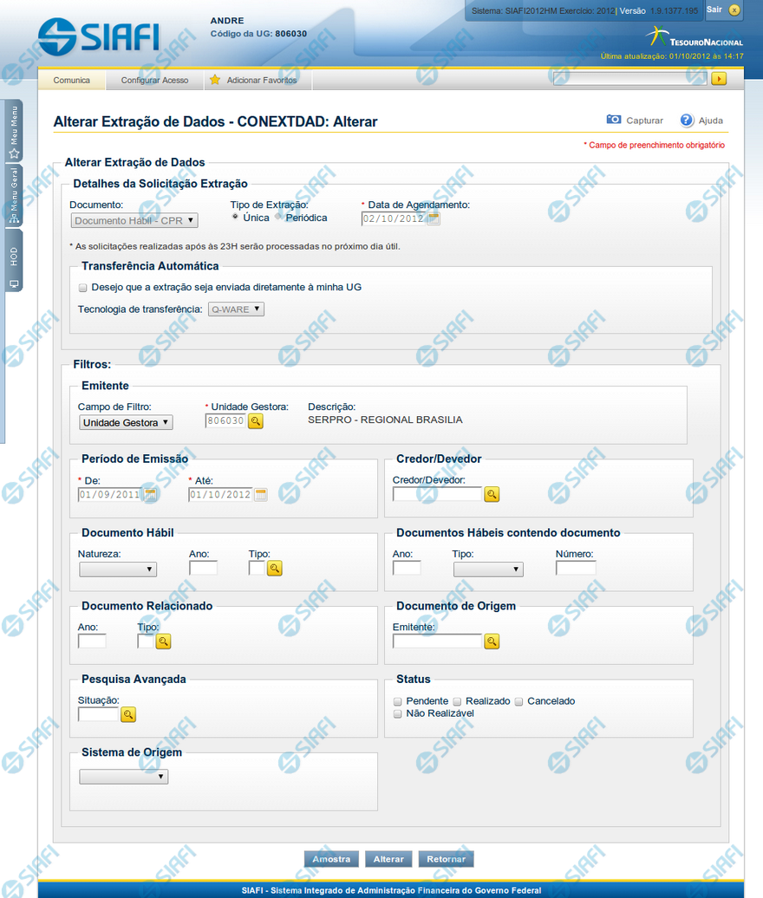The width and height of the screenshot is (763, 898).
Task: Go to Configurar Acesso menu item
Action: pyautogui.click(x=154, y=80)
